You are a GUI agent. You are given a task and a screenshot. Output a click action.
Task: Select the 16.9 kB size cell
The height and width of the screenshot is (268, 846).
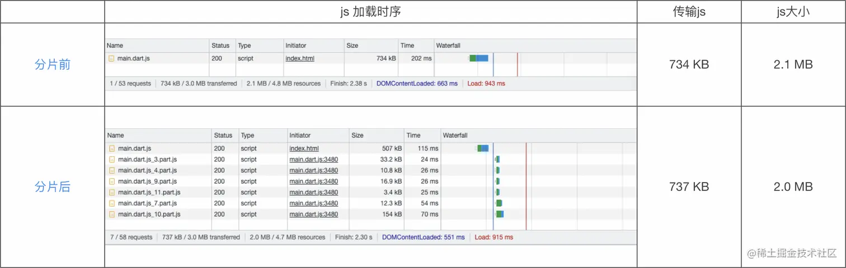[x=391, y=181]
